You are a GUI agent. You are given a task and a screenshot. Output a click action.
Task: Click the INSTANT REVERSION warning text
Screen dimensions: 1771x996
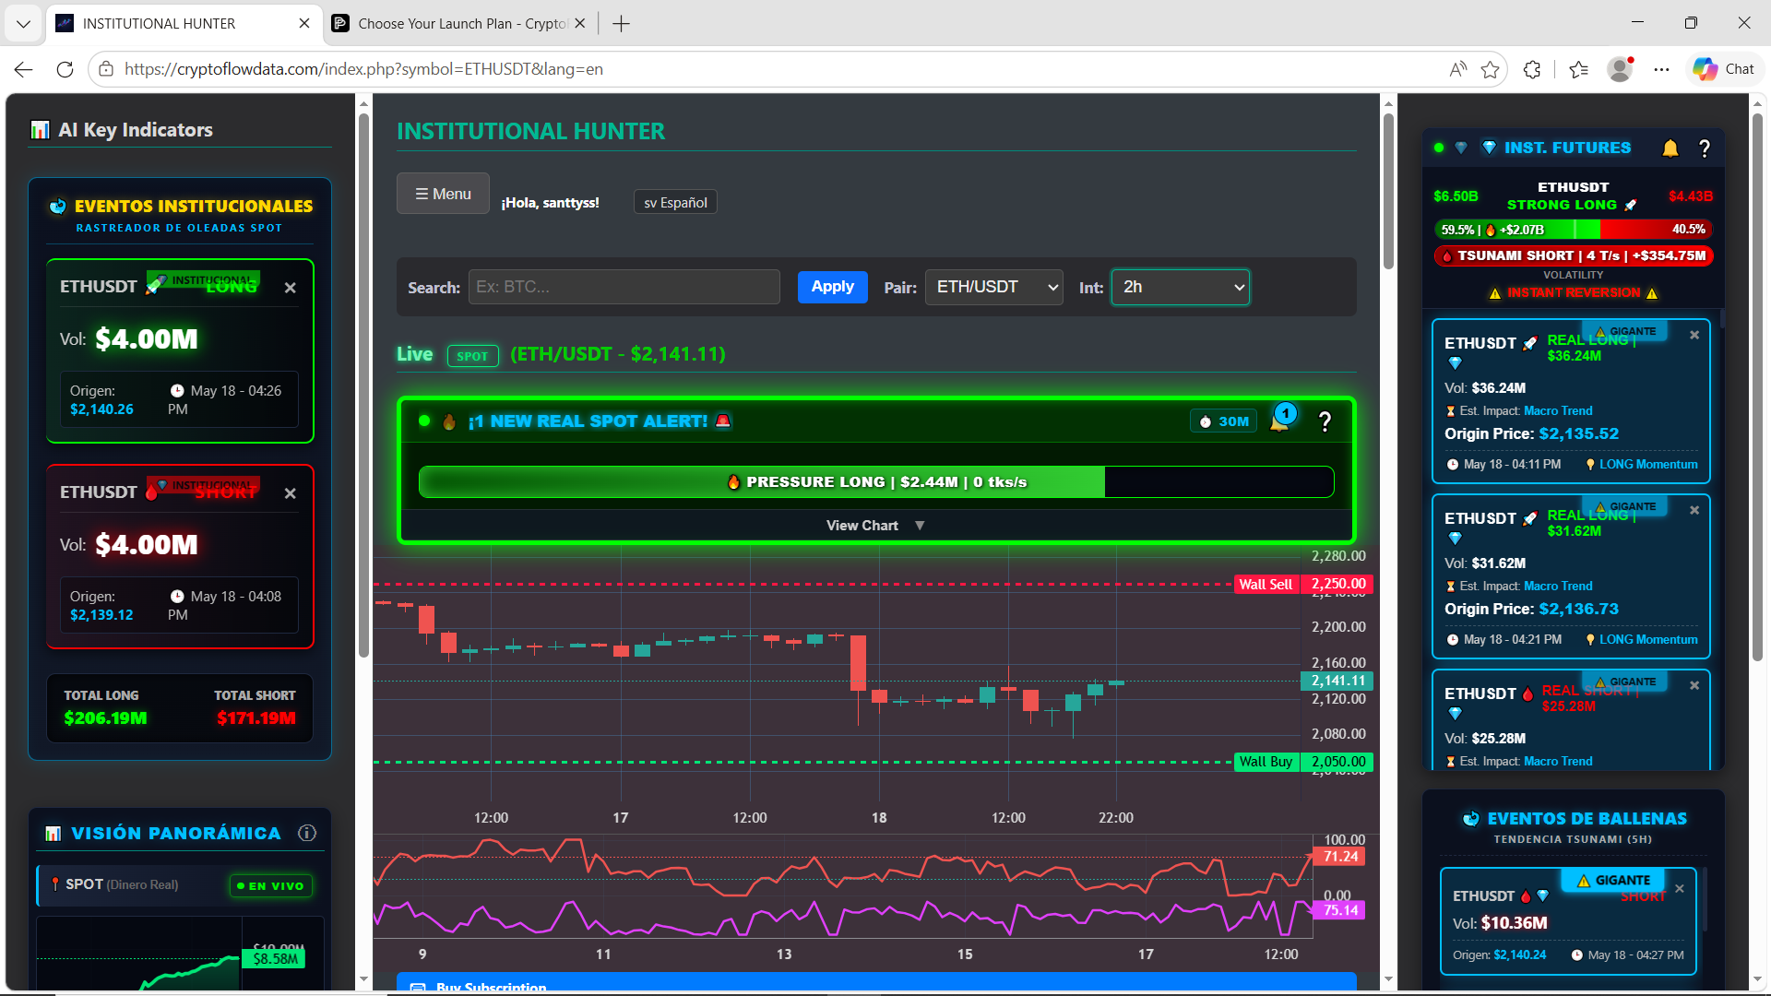tap(1574, 293)
